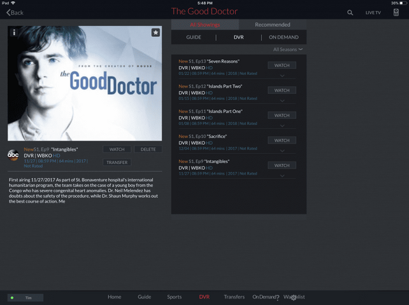This screenshot has height=305, width=409.
Task: Transfer the Intangibles recording
Action: pos(117,163)
